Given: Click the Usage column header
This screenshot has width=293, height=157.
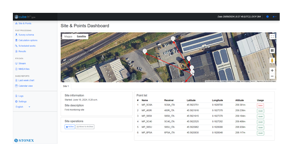Looking at the screenshot, I should (260, 100).
